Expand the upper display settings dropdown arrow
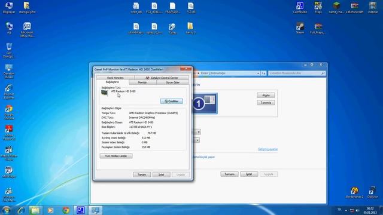Image resolution: width=383 pixels, height=215 pixels. [x=199, y=132]
